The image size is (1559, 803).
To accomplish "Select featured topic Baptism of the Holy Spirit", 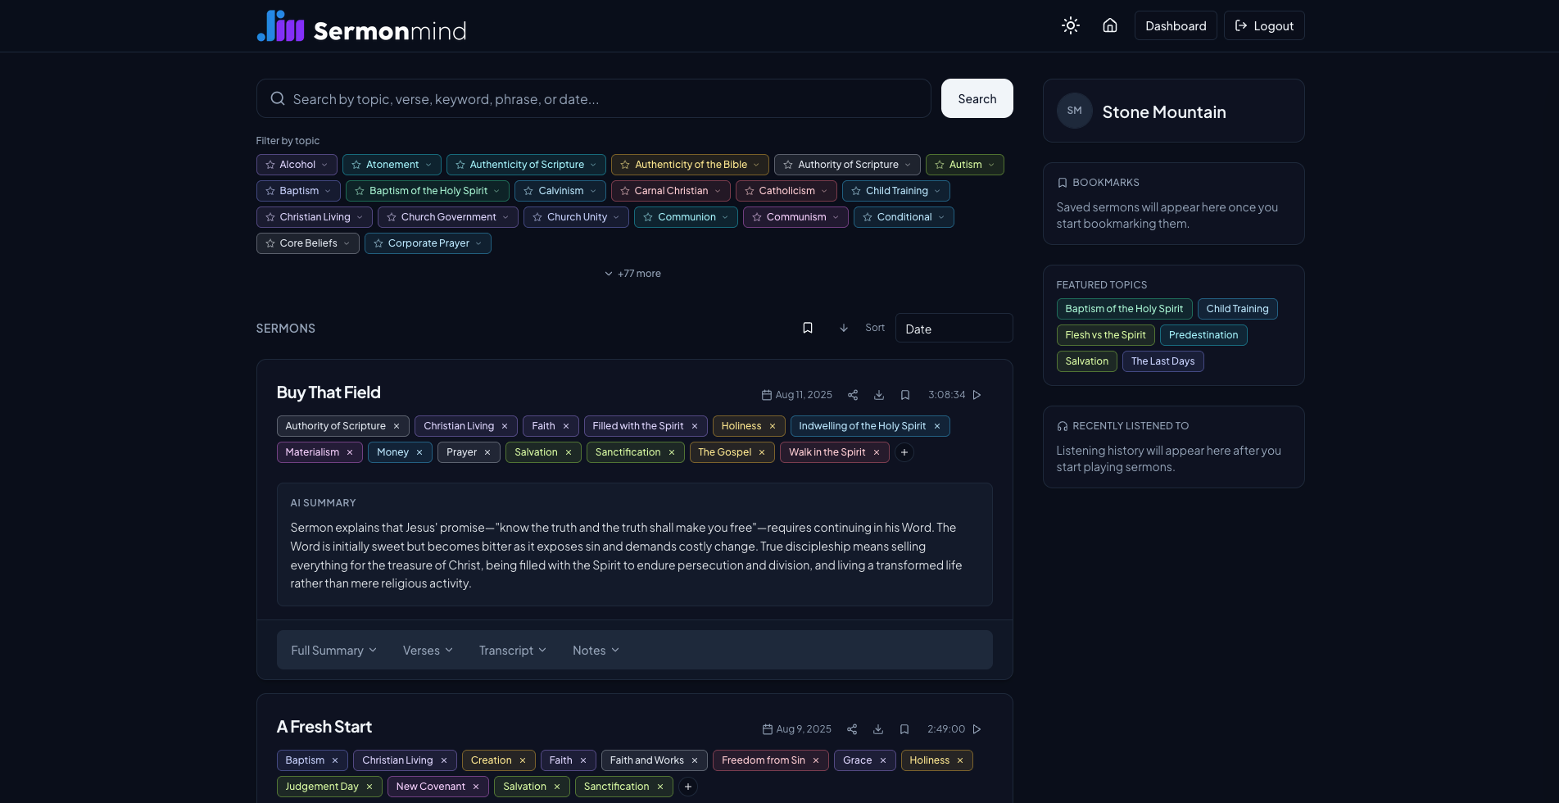I will point(1124,309).
